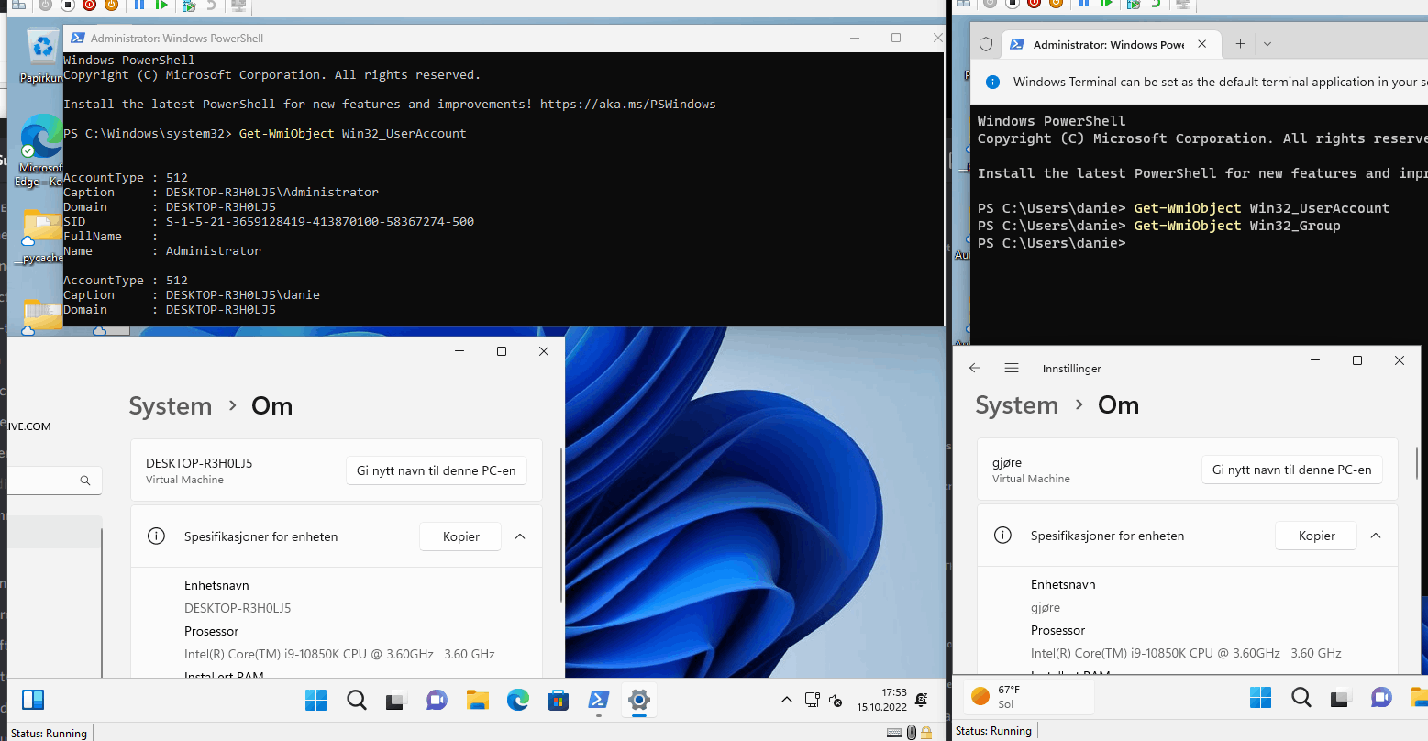Close the Administrator: Windows PowerShell terminal tab
1428x741 pixels.
coord(1202,44)
